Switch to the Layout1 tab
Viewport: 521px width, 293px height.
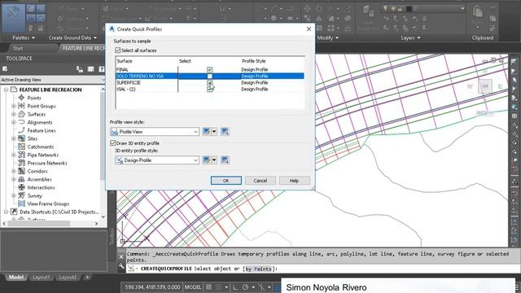pos(42,277)
